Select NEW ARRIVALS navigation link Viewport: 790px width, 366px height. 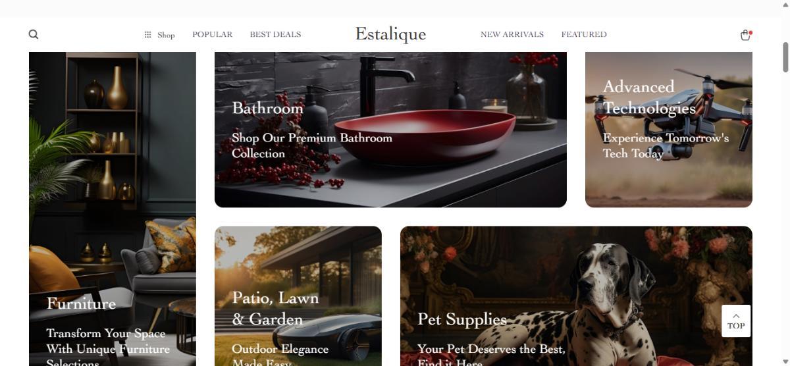(x=512, y=34)
